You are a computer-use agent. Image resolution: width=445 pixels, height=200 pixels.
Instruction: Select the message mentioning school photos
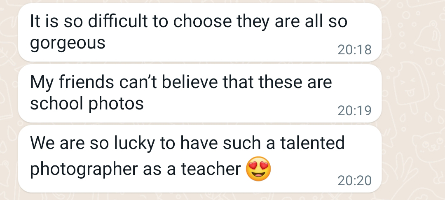(200, 93)
